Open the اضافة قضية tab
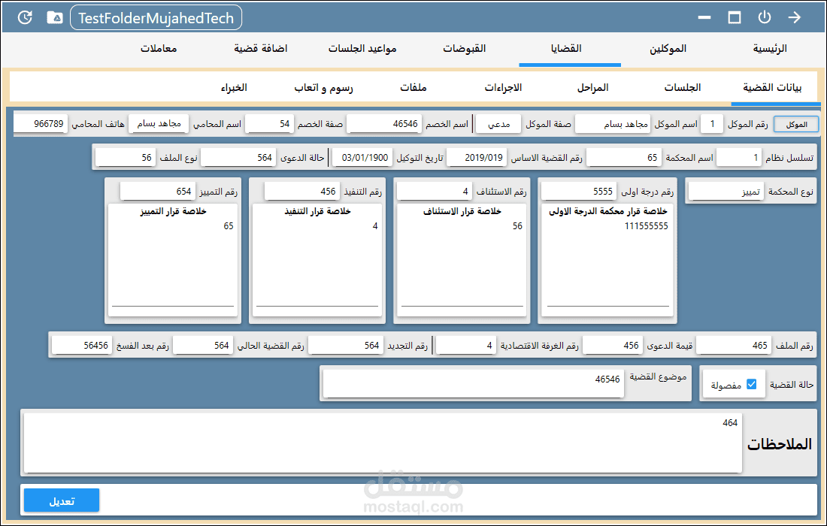 (261, 49)
